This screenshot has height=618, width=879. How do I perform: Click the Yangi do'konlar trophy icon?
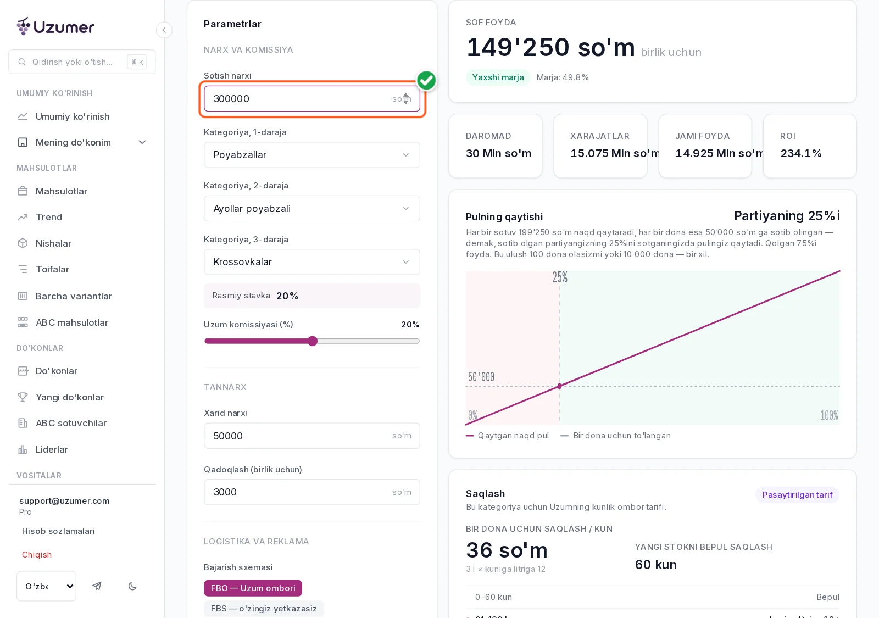click(x=23, y=397)
